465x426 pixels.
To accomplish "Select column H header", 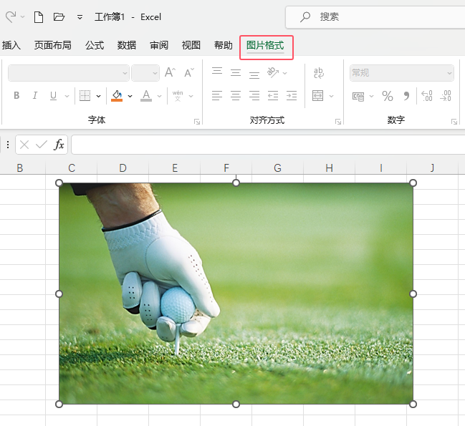I will [329, 168].
